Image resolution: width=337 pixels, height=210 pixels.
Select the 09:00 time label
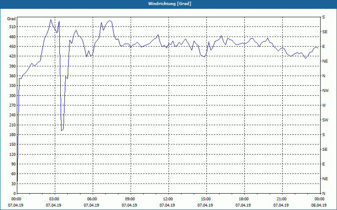point(129,199)
